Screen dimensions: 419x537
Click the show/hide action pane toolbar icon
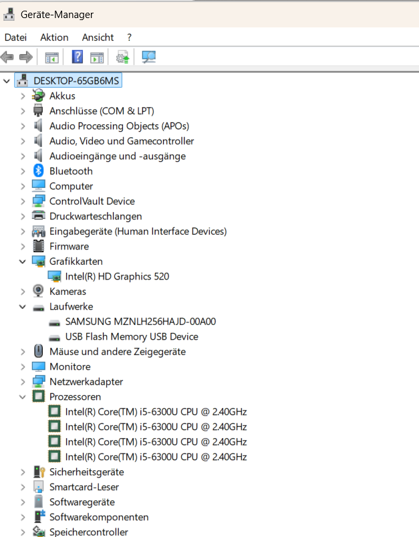[97, 58]
